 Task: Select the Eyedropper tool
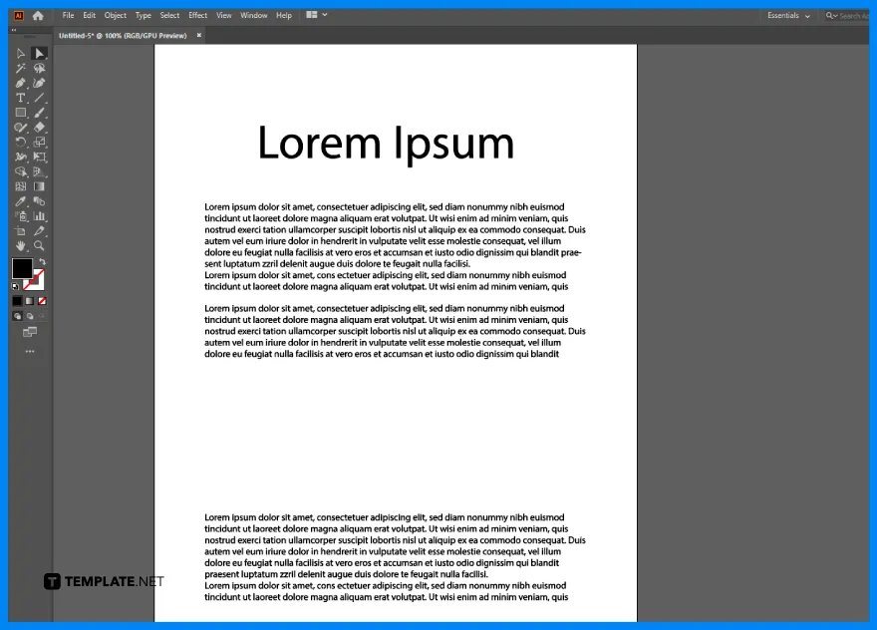20,201
